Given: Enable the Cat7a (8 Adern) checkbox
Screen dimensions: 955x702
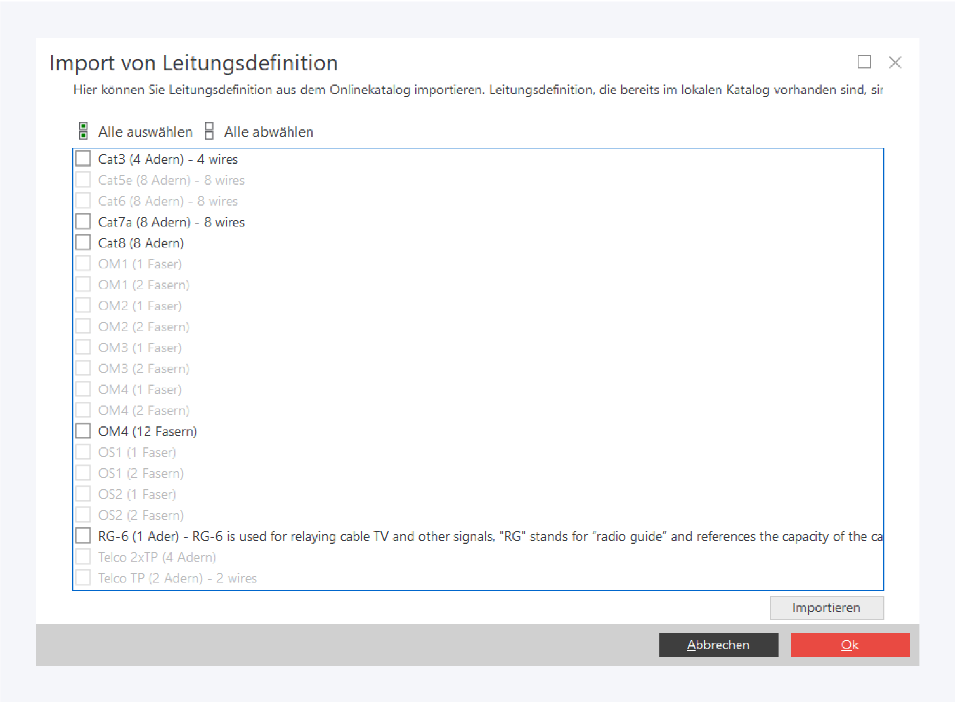Looking at the screenshot, I should pos(83,222).
